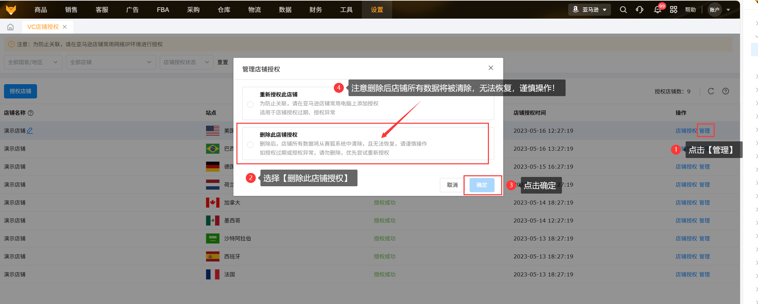
Task: Click the help icon beside the refresh button
Action: 726,91
